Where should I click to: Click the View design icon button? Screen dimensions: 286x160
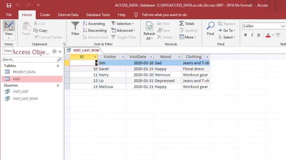point(9,26)
